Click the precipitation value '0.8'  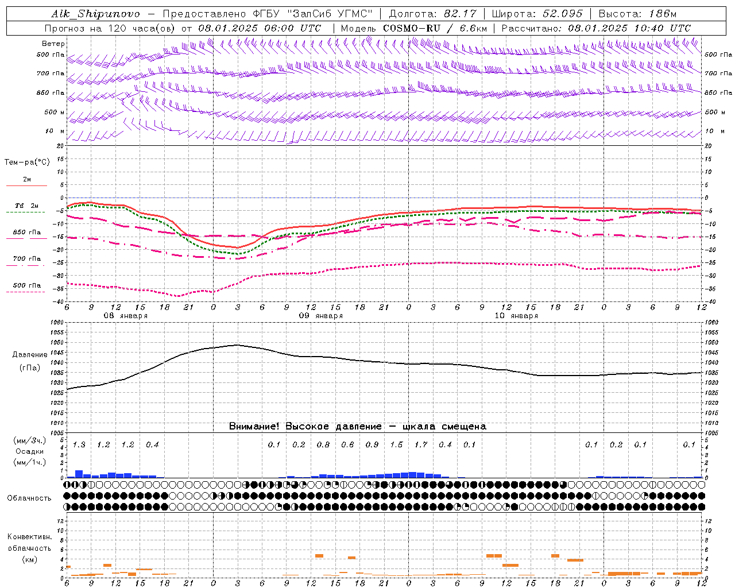point(323,444)
